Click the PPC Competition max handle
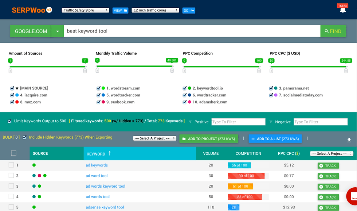The image size is (357, 211). 259,71
